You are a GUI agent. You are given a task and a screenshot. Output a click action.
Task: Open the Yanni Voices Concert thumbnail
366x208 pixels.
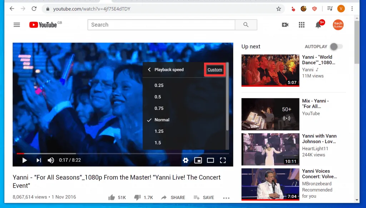[x=270, y=184]
